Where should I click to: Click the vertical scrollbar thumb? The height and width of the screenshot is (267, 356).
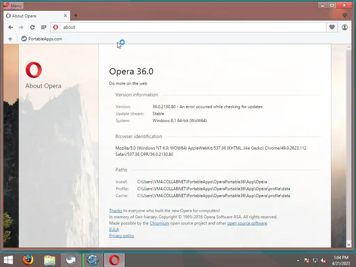tap(349, 145)
